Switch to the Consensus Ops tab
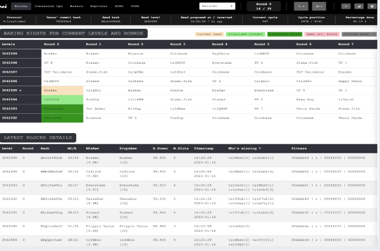This screenshot has width=380, height=251. 49,6
